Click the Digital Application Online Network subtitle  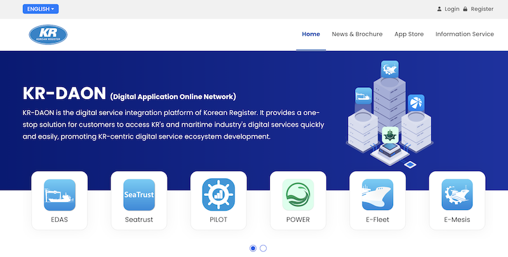click(173, 97)
